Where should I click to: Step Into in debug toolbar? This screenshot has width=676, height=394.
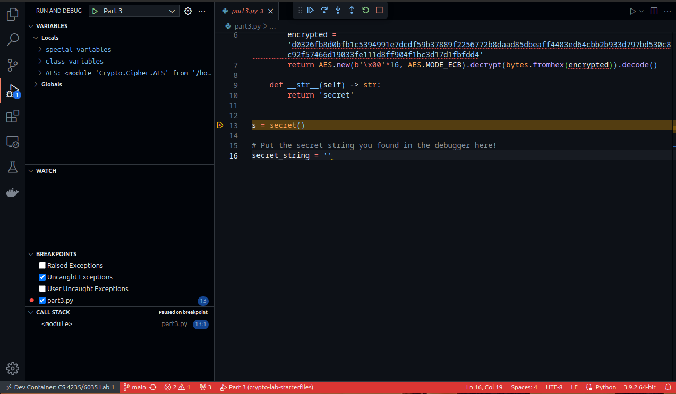click(x=338, y=10)
